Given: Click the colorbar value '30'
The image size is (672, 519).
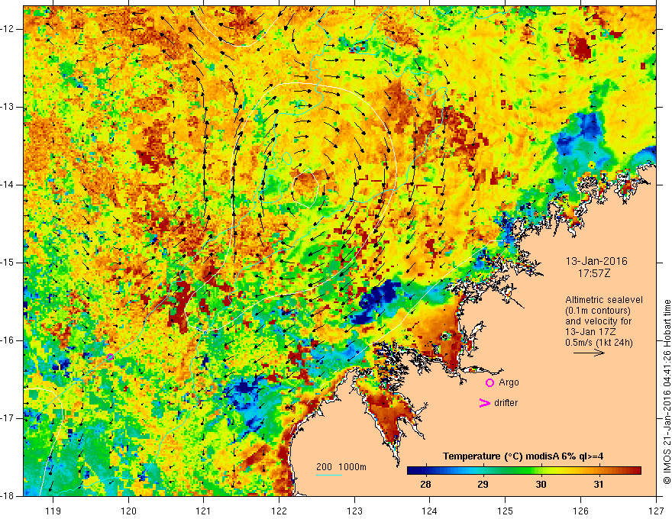Looking at the screenshot, I should tap(541, 485).
